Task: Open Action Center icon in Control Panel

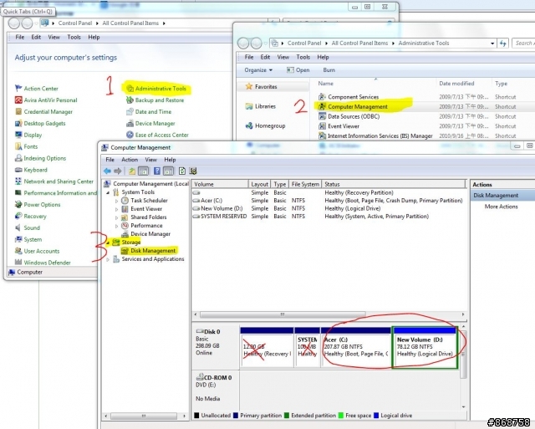Action: [18, 89]
